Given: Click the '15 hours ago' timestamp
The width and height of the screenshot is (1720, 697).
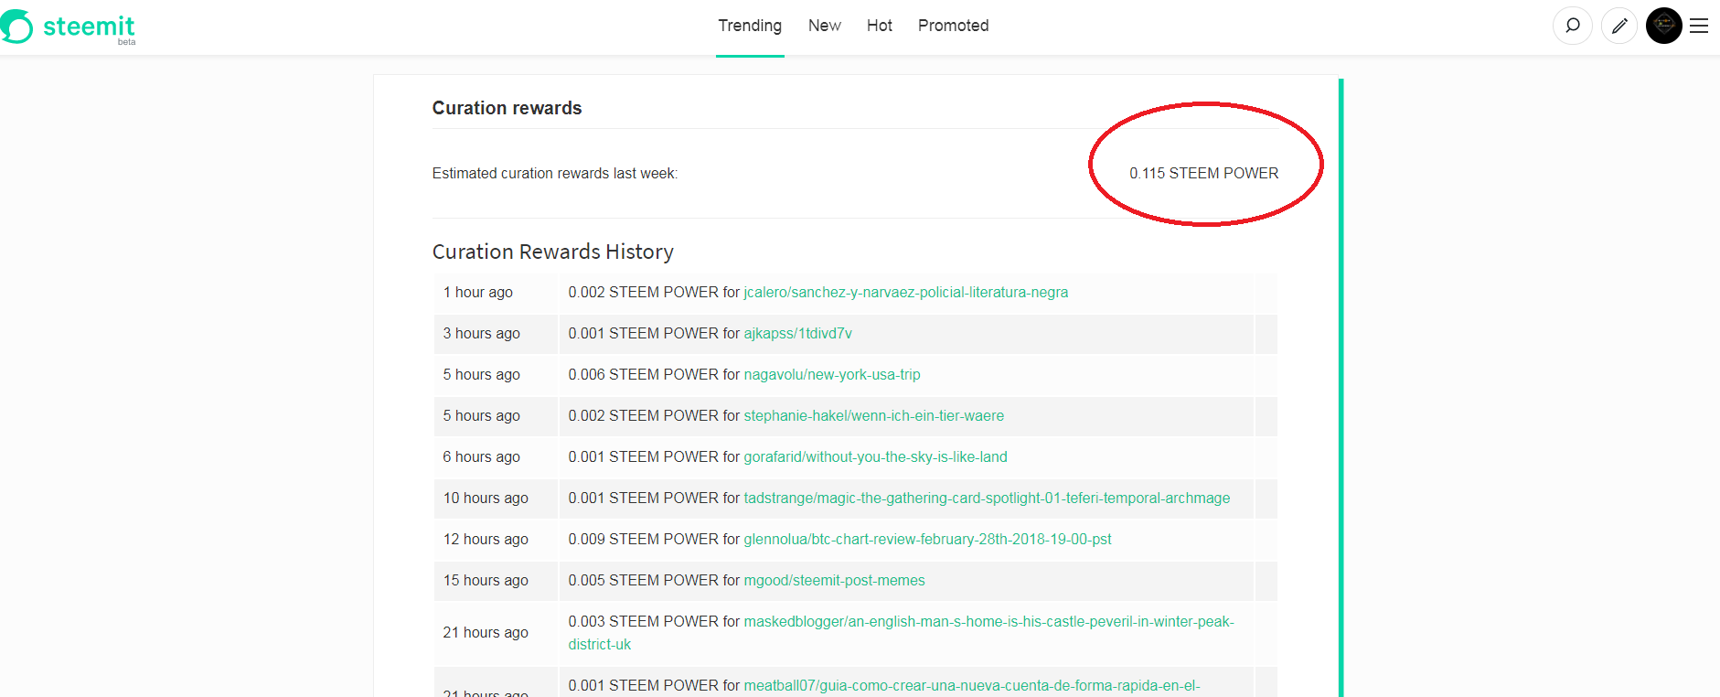Looking at the screenshot, I should click(x=486, y=581).
